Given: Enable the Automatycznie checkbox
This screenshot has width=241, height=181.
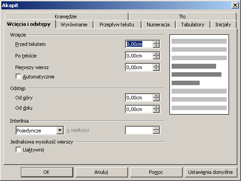Looking at the screenshot, I should click(x=18, y=77).
